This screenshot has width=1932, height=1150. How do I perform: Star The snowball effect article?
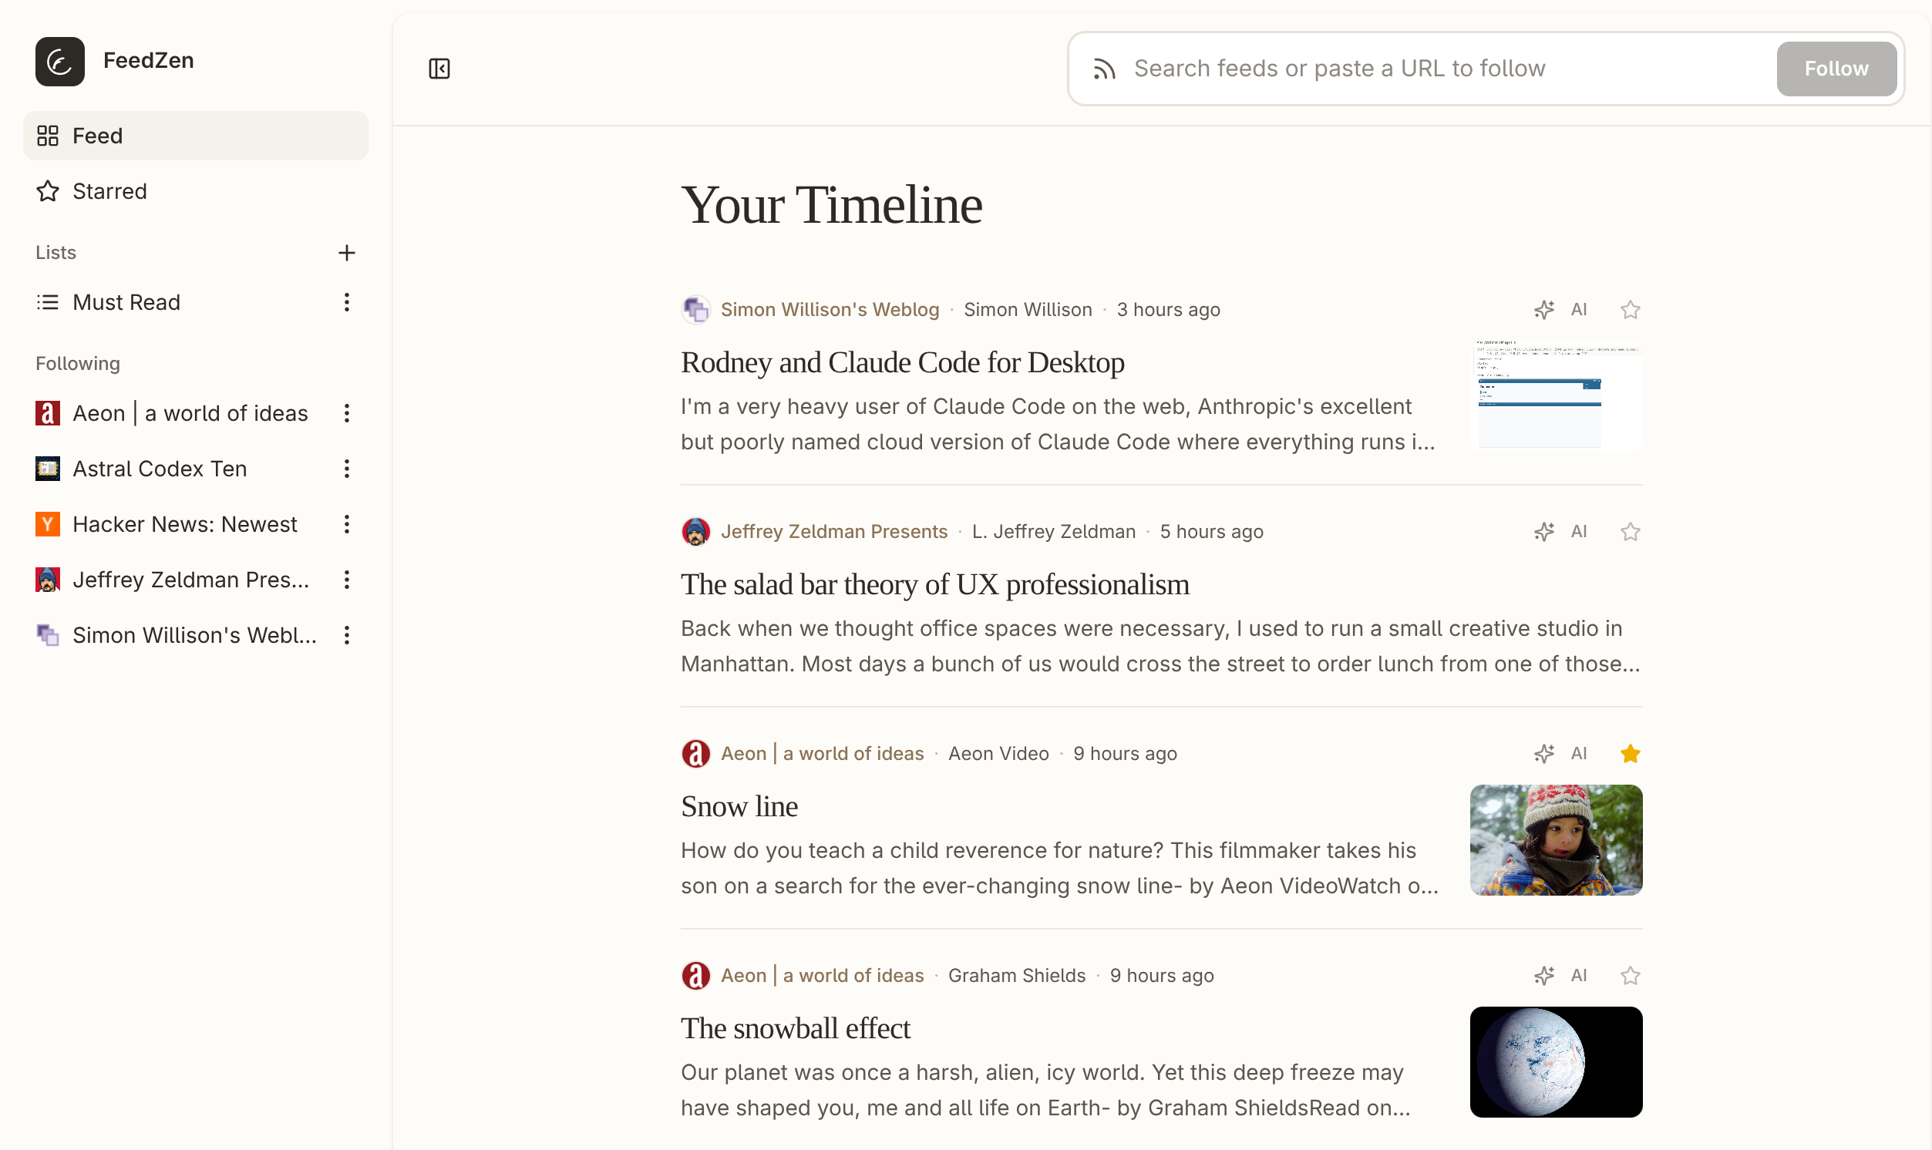(1630, 976)
